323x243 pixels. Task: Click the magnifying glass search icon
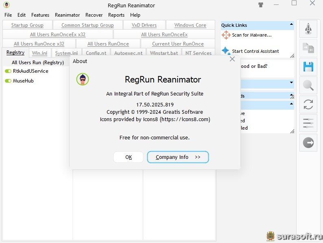(x=308, y=86)
